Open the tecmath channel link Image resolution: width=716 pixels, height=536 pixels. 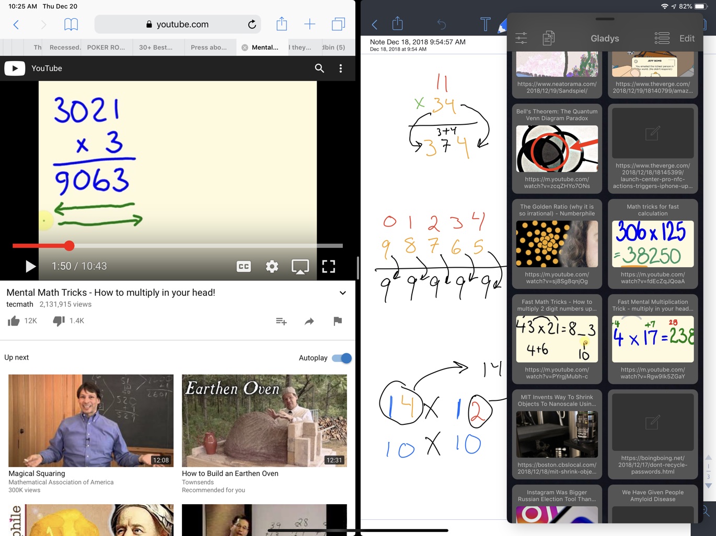tap(20, 304)
